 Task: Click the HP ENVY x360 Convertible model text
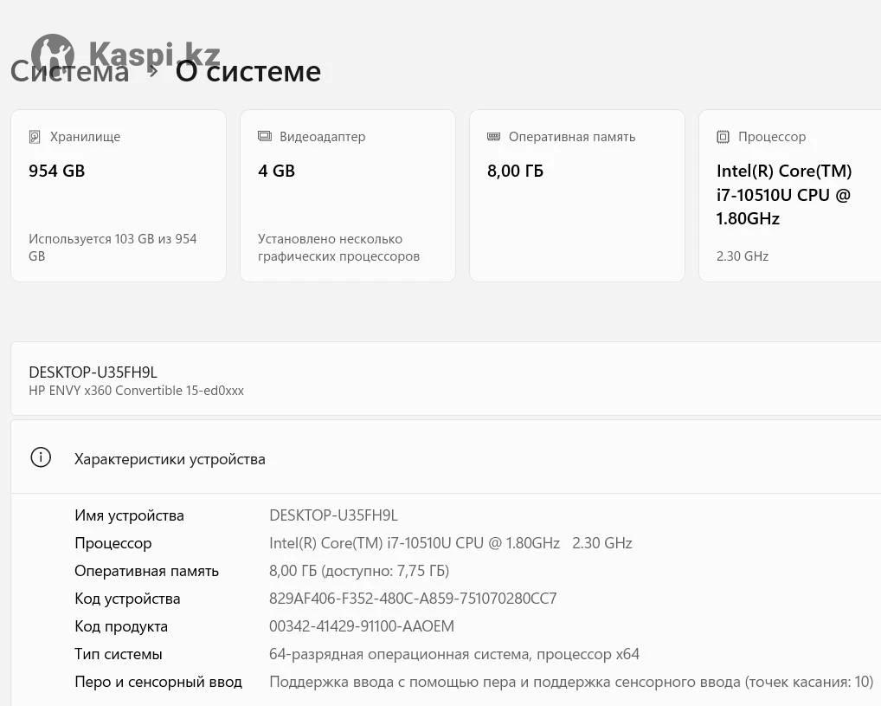pyautogui.click(x=137, y=391)
